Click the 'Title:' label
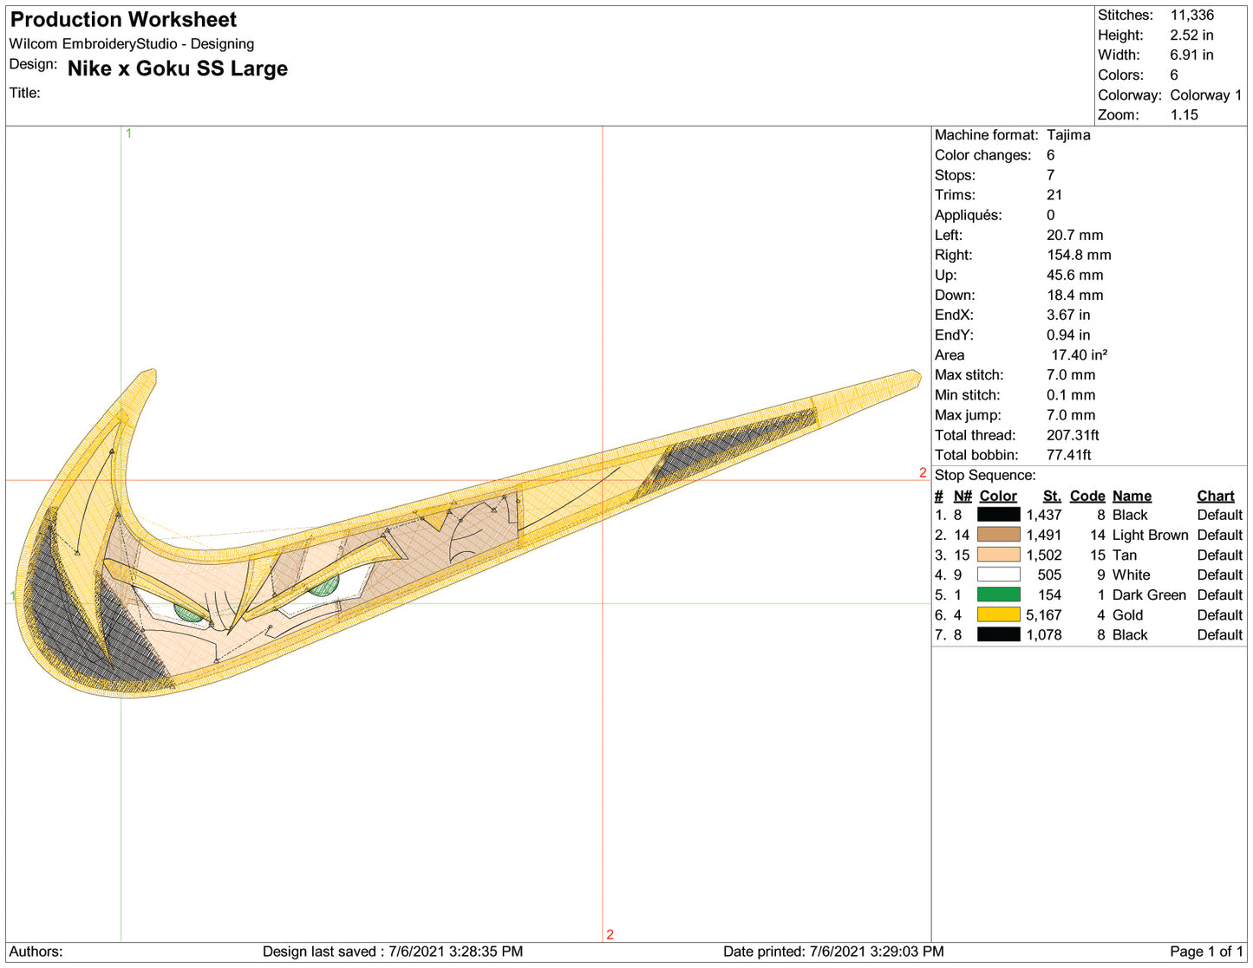 pos(24,93)
